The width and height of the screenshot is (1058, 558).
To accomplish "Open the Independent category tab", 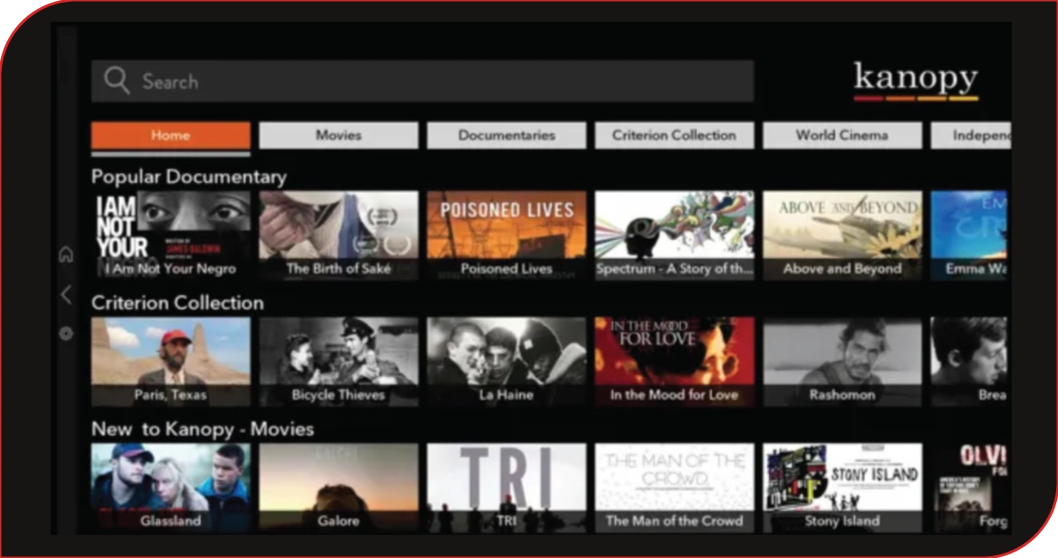I will [977, 135].
